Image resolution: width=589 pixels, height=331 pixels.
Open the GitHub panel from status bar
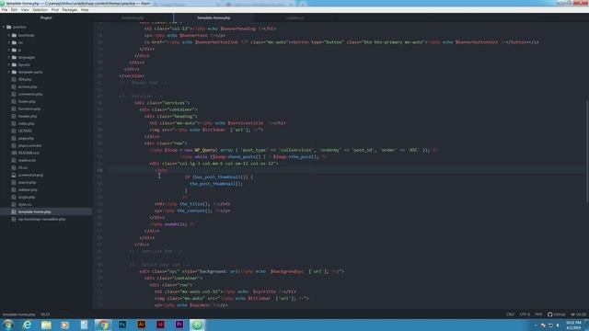(556, 314)
